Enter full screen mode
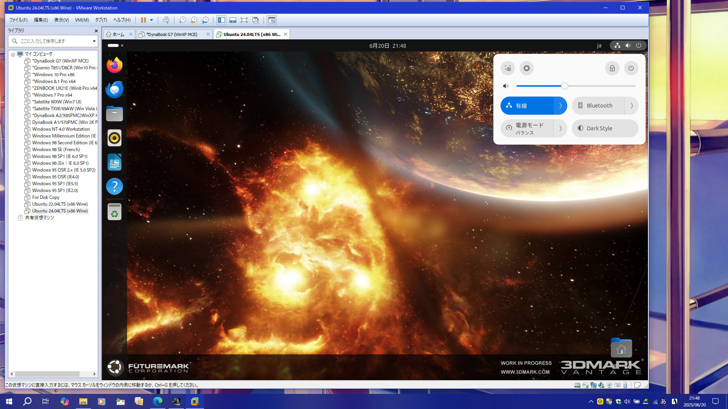This screenshot has height=409, width=728. (x=244, y=20)
